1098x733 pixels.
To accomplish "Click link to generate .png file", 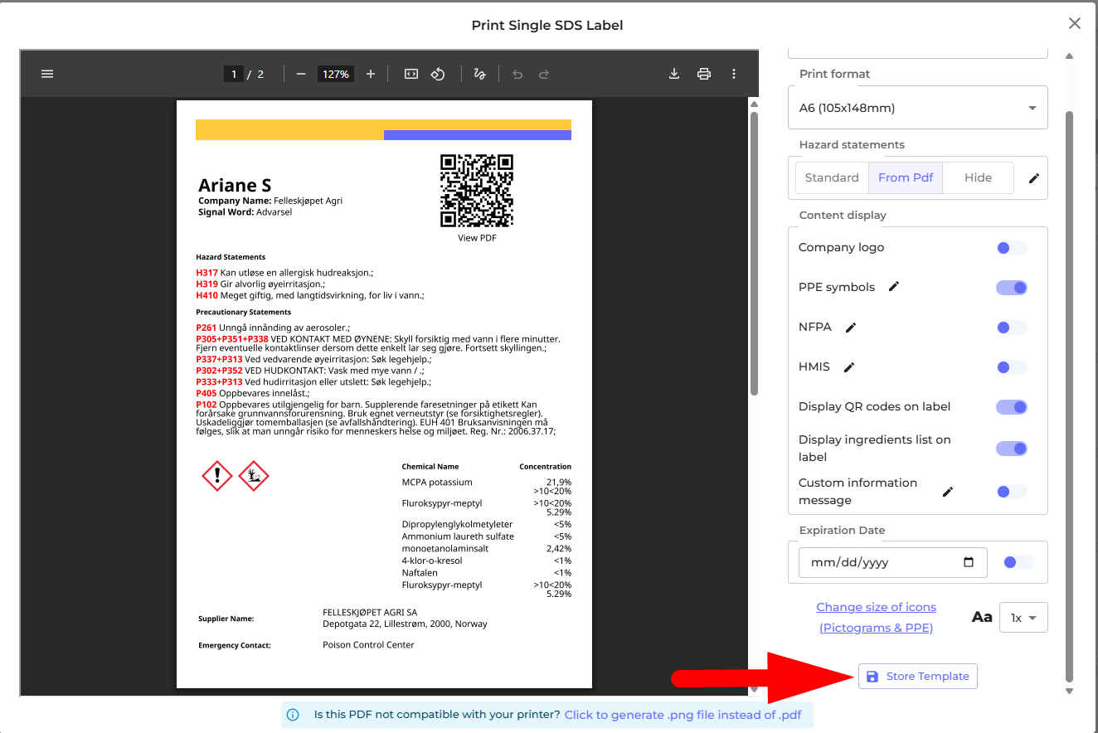I will (x=683, y=715).
